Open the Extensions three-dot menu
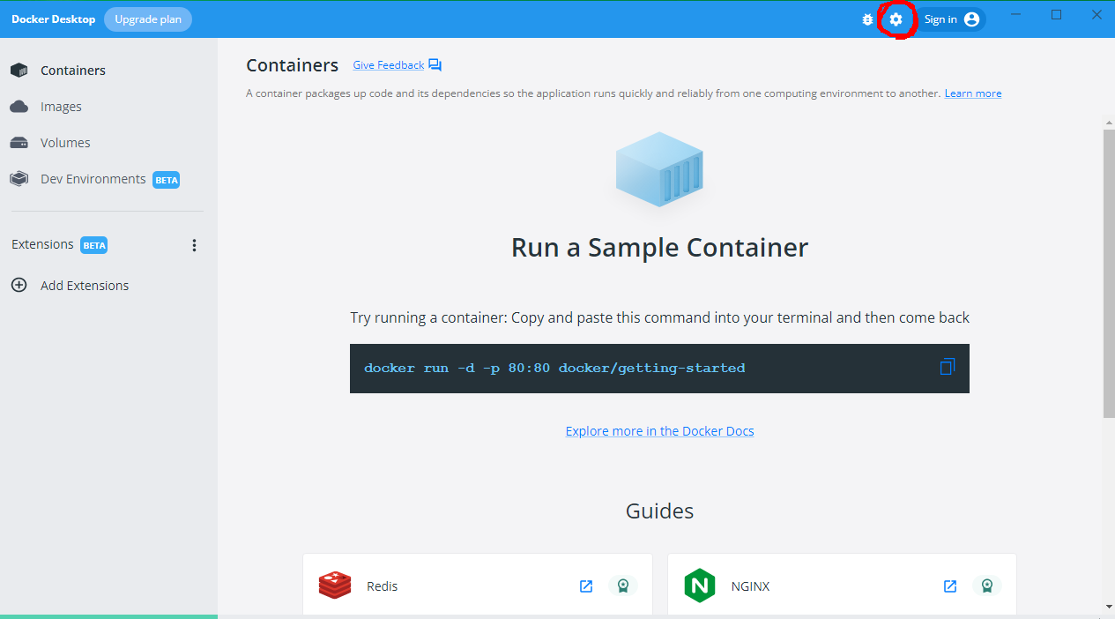 (x=195, y=245)
